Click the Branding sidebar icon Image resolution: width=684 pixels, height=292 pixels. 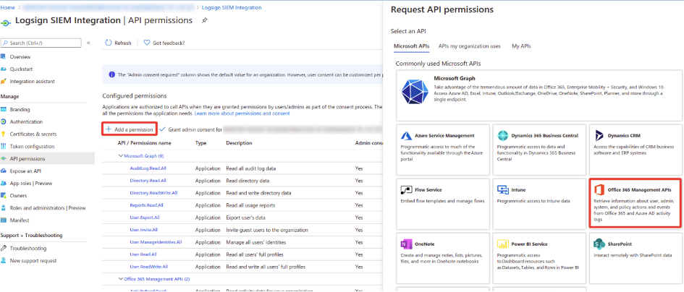click(4, 109)
